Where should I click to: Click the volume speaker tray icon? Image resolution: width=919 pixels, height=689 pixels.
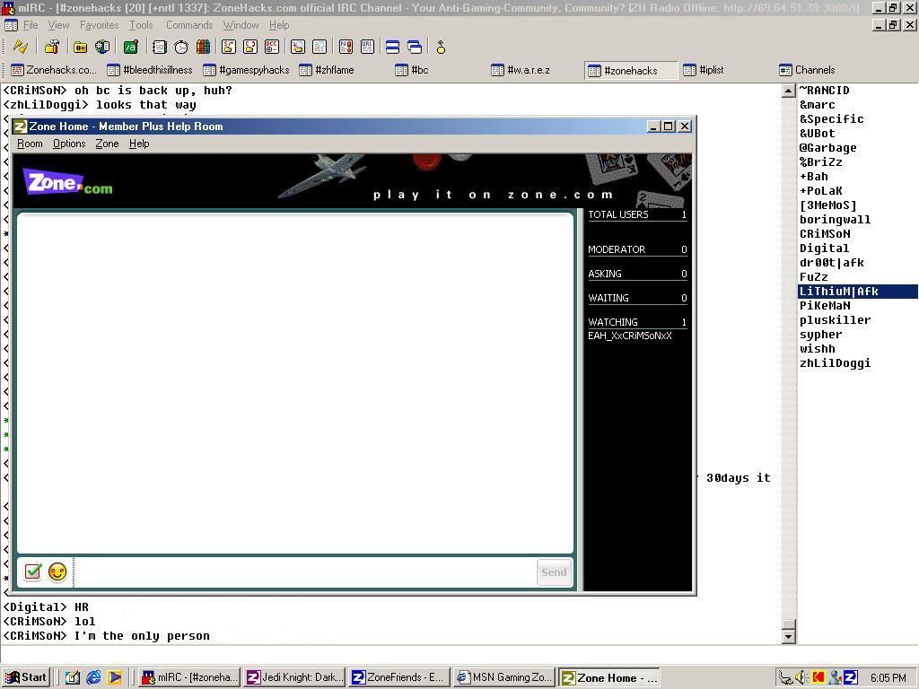click(801, 678)
